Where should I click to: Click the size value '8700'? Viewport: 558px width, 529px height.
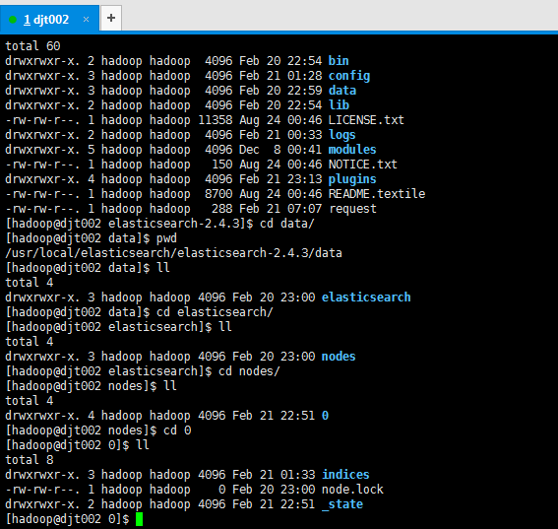click(218, 194)
